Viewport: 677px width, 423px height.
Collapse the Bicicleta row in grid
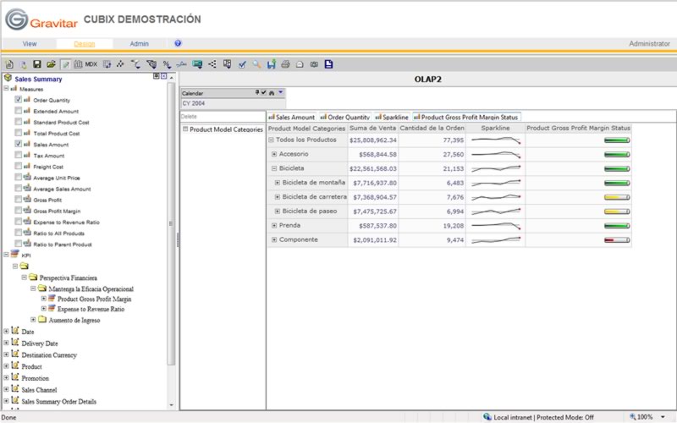point(274,168)
